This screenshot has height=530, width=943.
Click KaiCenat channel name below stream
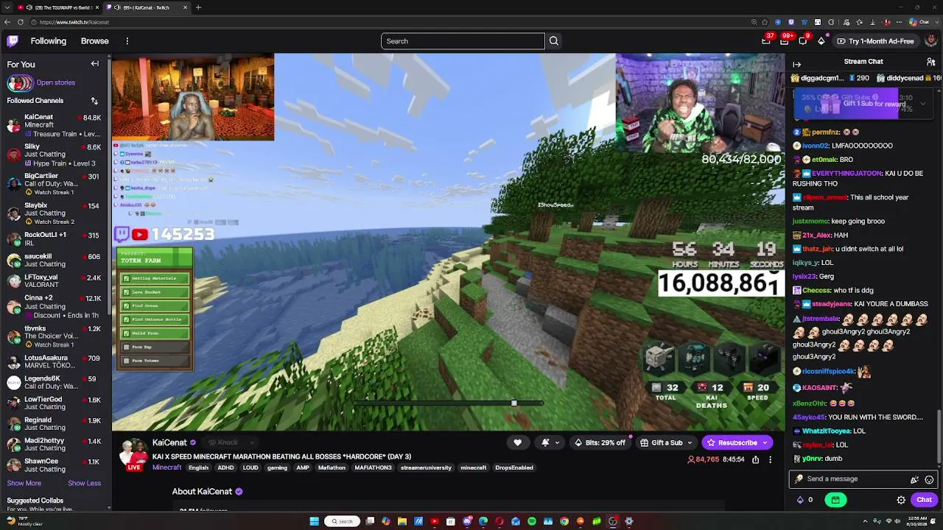pos(169,442)
